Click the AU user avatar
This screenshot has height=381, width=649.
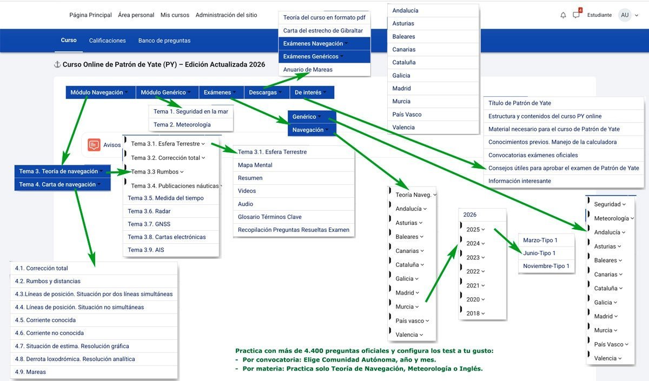click(x=625, y=15)
